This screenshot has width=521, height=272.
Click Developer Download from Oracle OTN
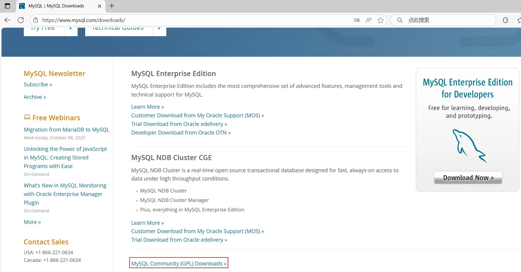tap(181, 133)
